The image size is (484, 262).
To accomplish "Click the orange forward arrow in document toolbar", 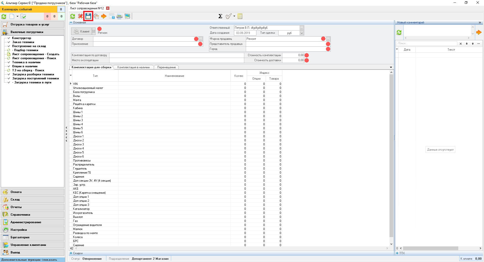I will click(x=104, y=16).
